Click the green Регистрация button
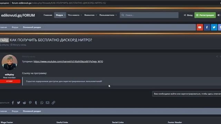 pos(205,15)
